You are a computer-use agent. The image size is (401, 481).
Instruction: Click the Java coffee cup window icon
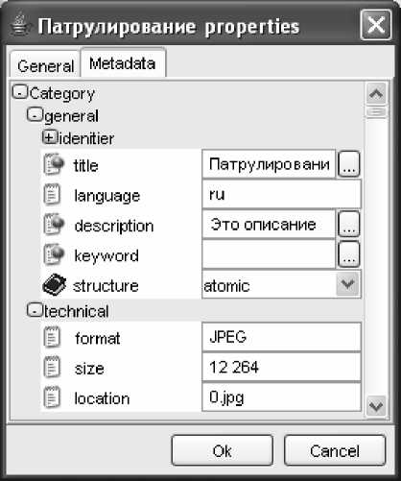point(19,26)
